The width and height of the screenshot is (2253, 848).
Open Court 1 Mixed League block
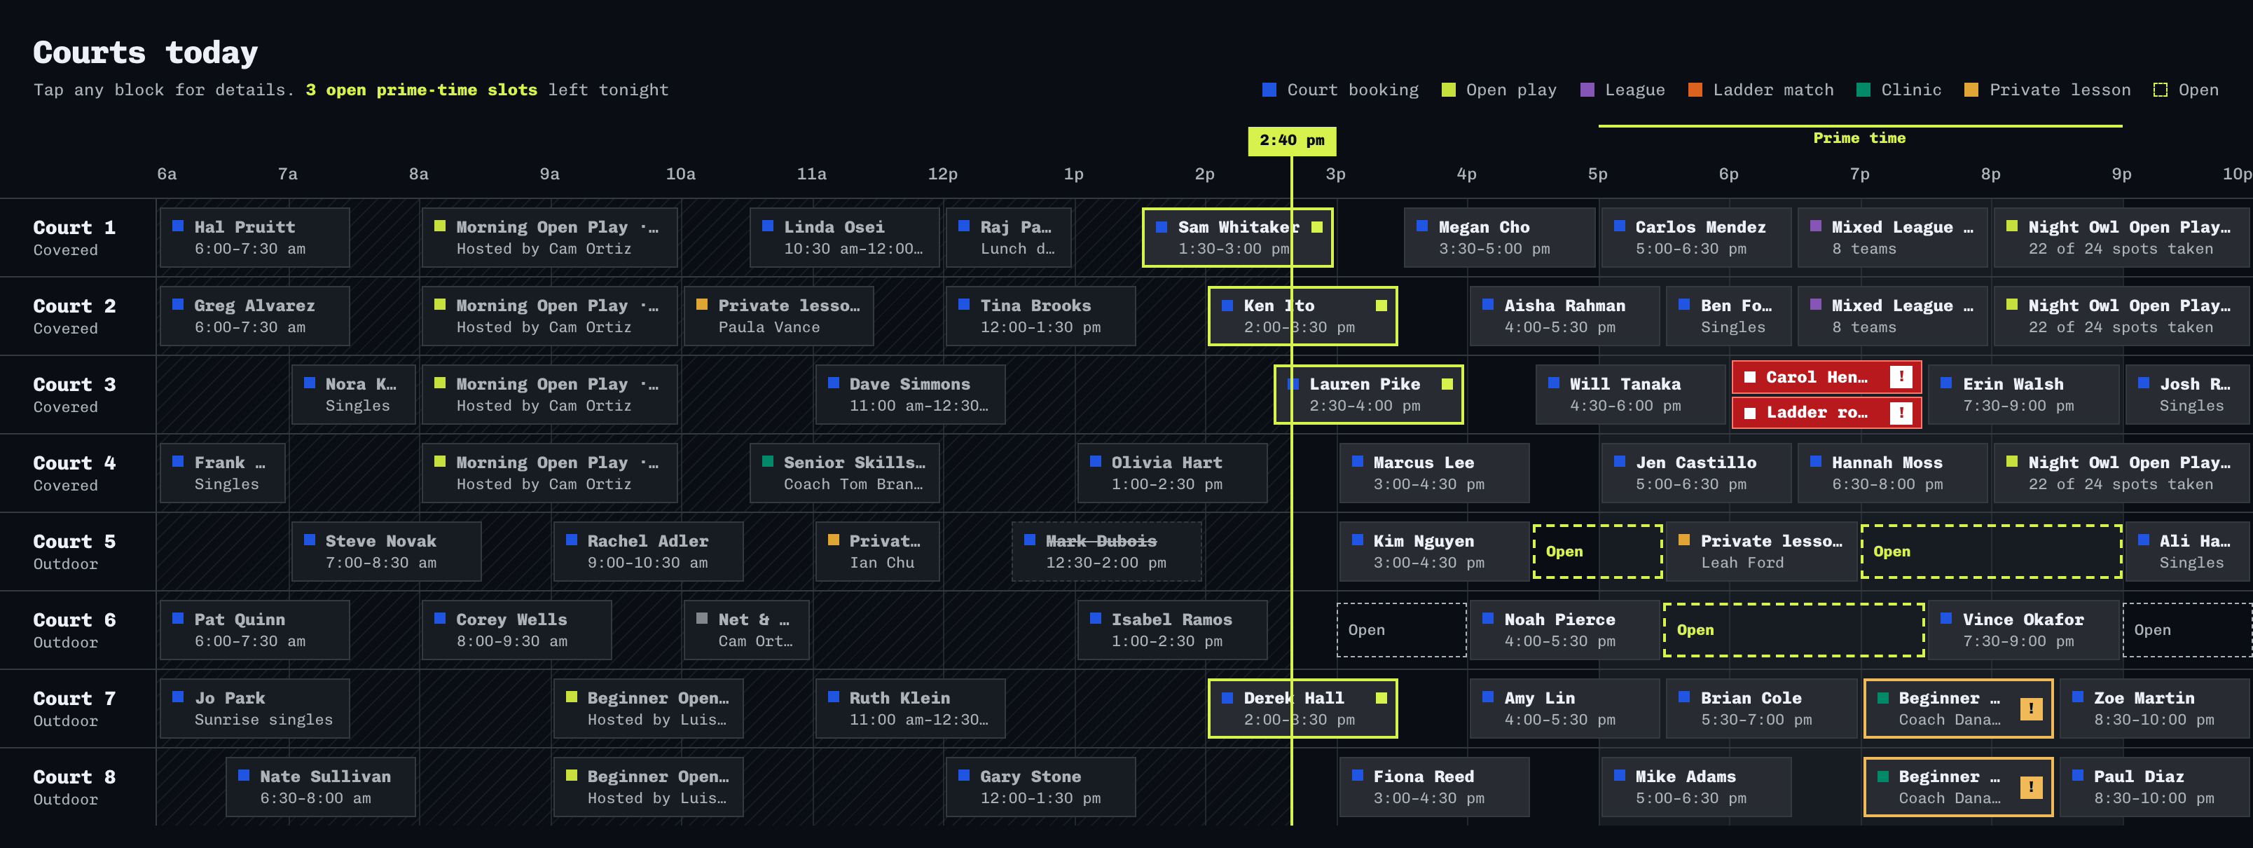[1893, 237]
